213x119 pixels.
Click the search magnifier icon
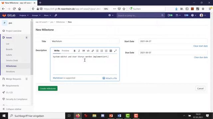pyautogui.click(x=162, y=15)
